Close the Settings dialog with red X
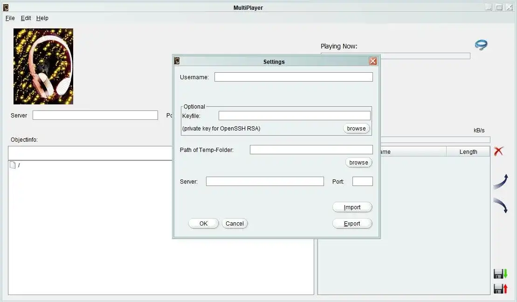The image size is (517, 302). (x=372, y=62)
